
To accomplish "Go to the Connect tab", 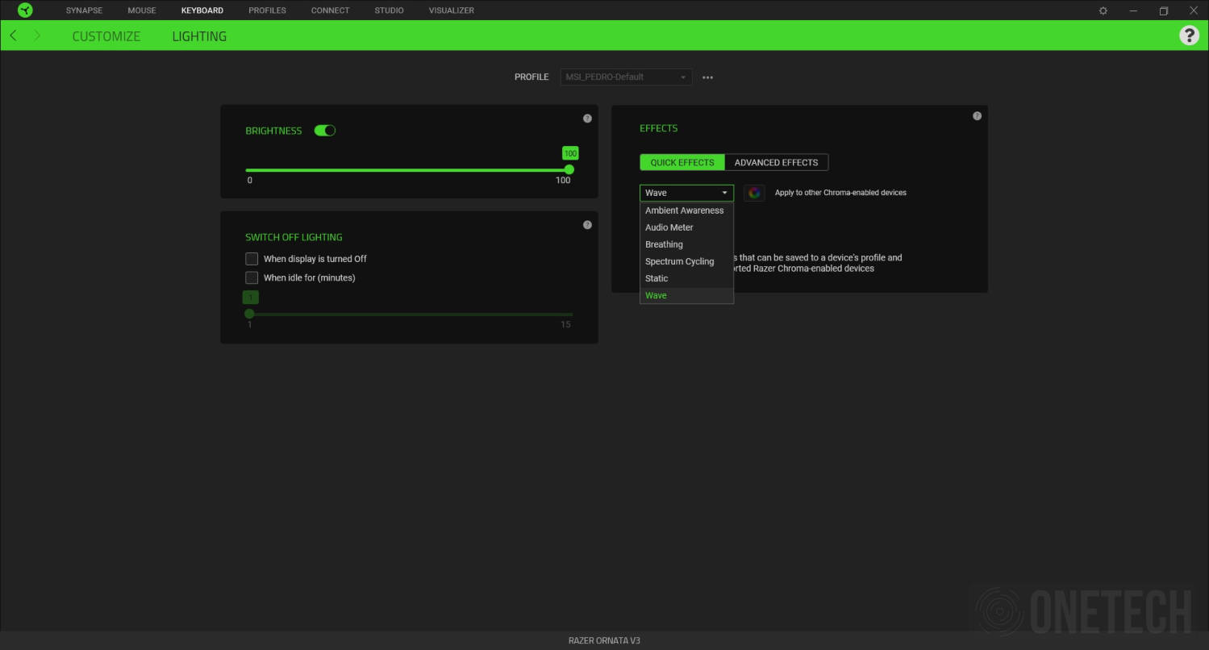I will pyautogui.click(x=330, y=10).
